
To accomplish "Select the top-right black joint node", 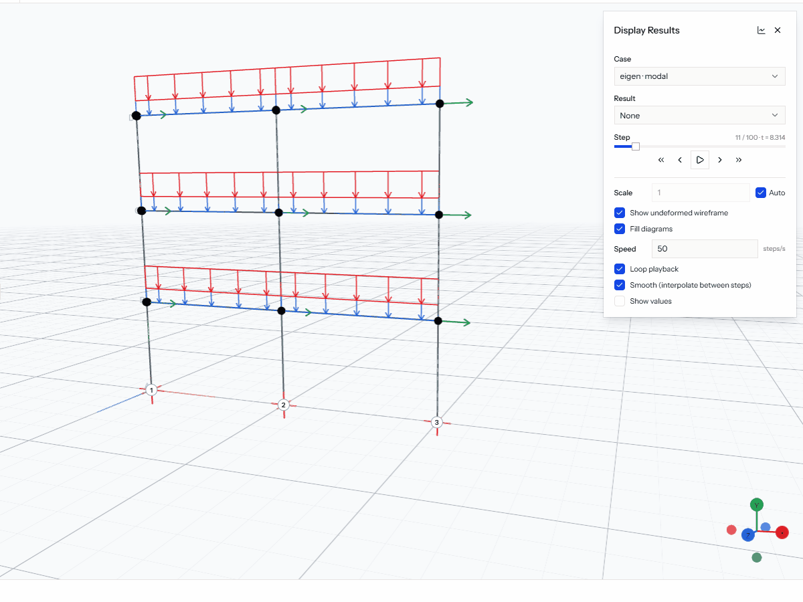I will pos(440,103).
